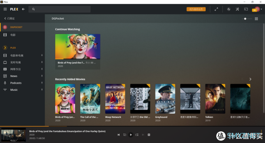Open the user avatar dropdown arrow
265x143 pixels.
[261, 9]
